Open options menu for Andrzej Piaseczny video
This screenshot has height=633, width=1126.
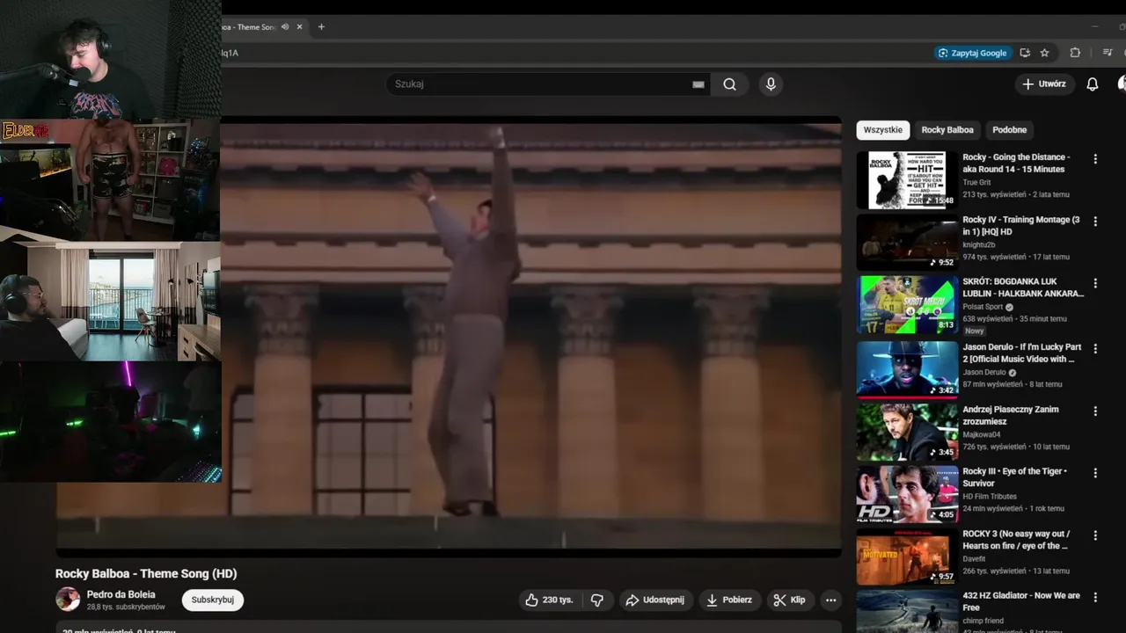[1095, 411]
